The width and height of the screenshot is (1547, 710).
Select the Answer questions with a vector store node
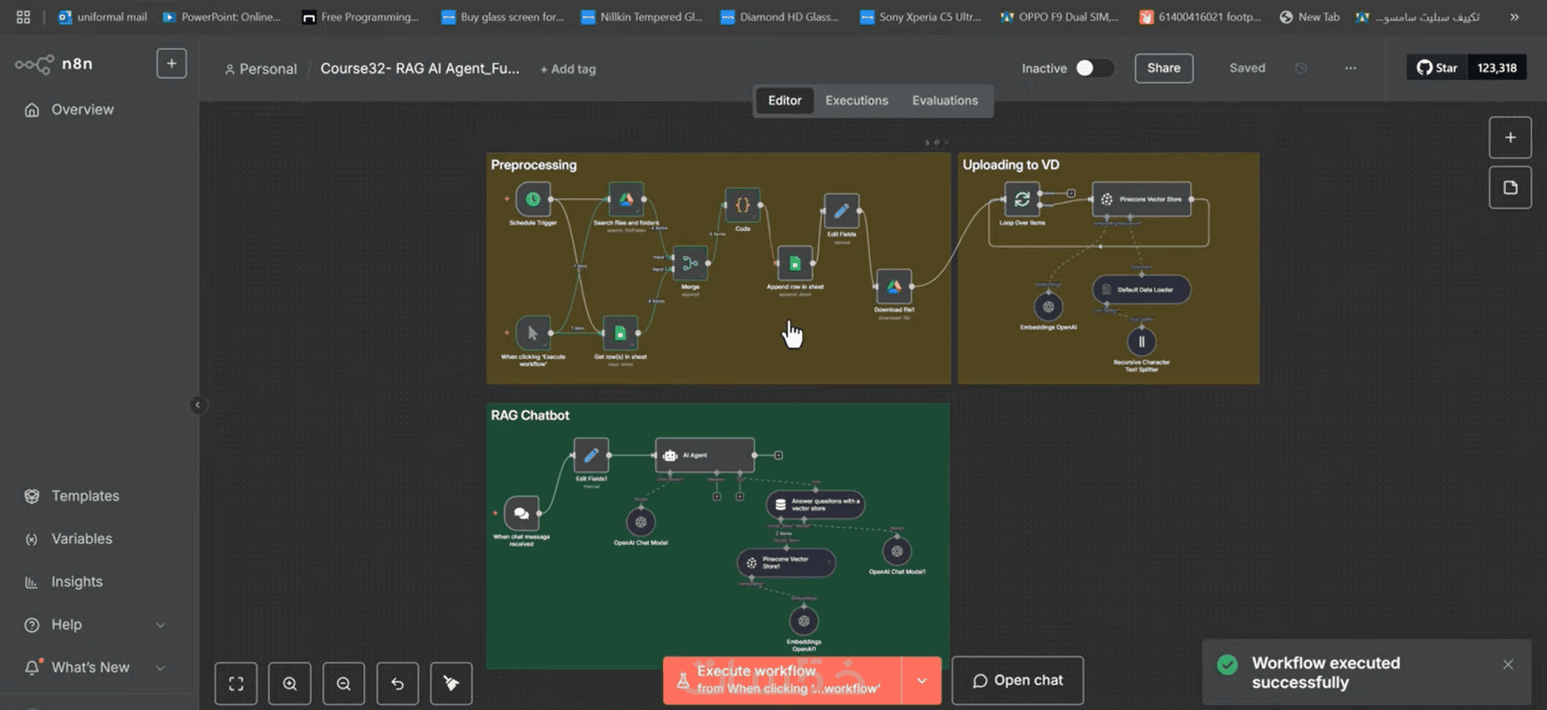[x=815, y=505]
